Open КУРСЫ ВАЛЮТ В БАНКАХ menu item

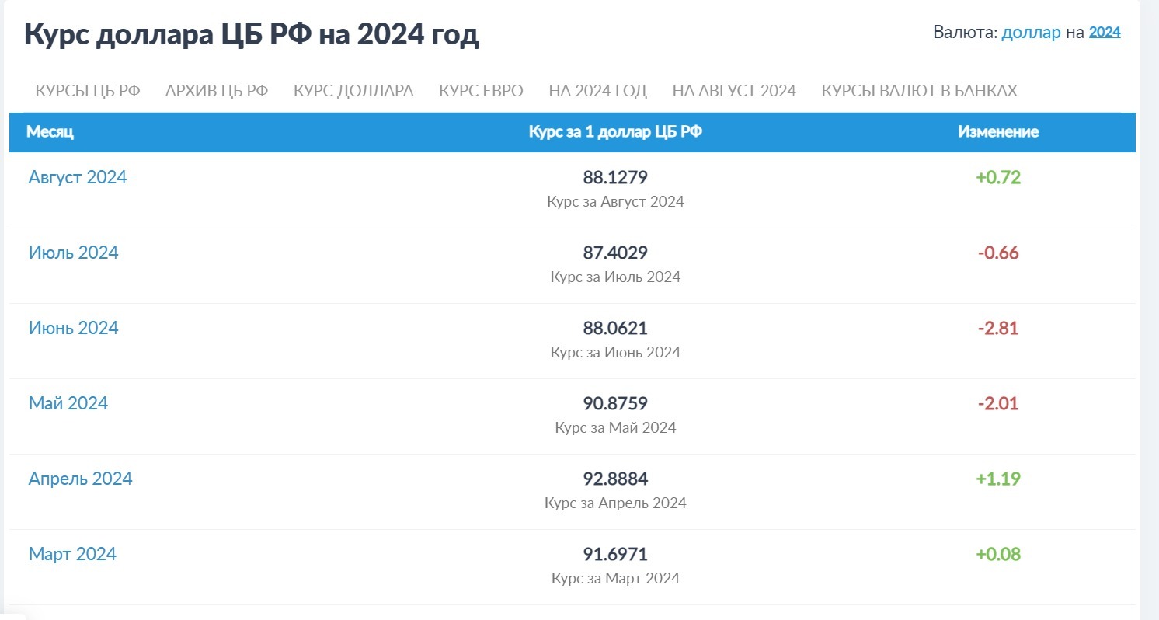coord(919,91)
